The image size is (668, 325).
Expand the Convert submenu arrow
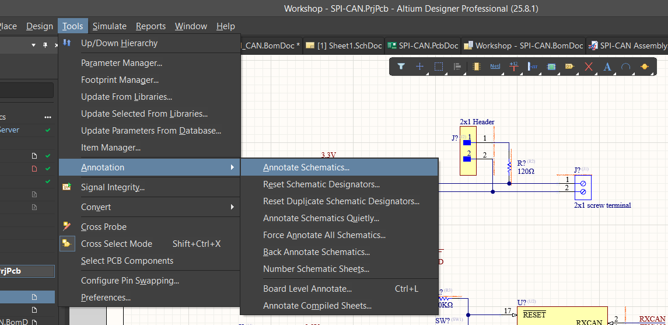click(232, 207)
